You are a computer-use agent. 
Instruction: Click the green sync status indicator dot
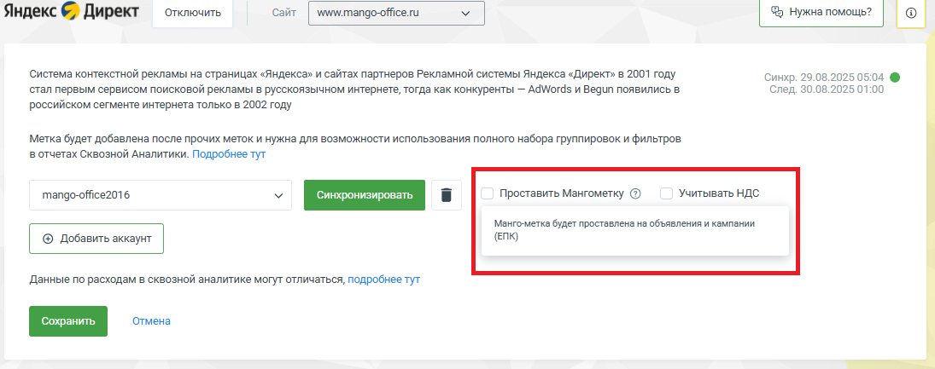pyautogui.click(x=895, y=78)
